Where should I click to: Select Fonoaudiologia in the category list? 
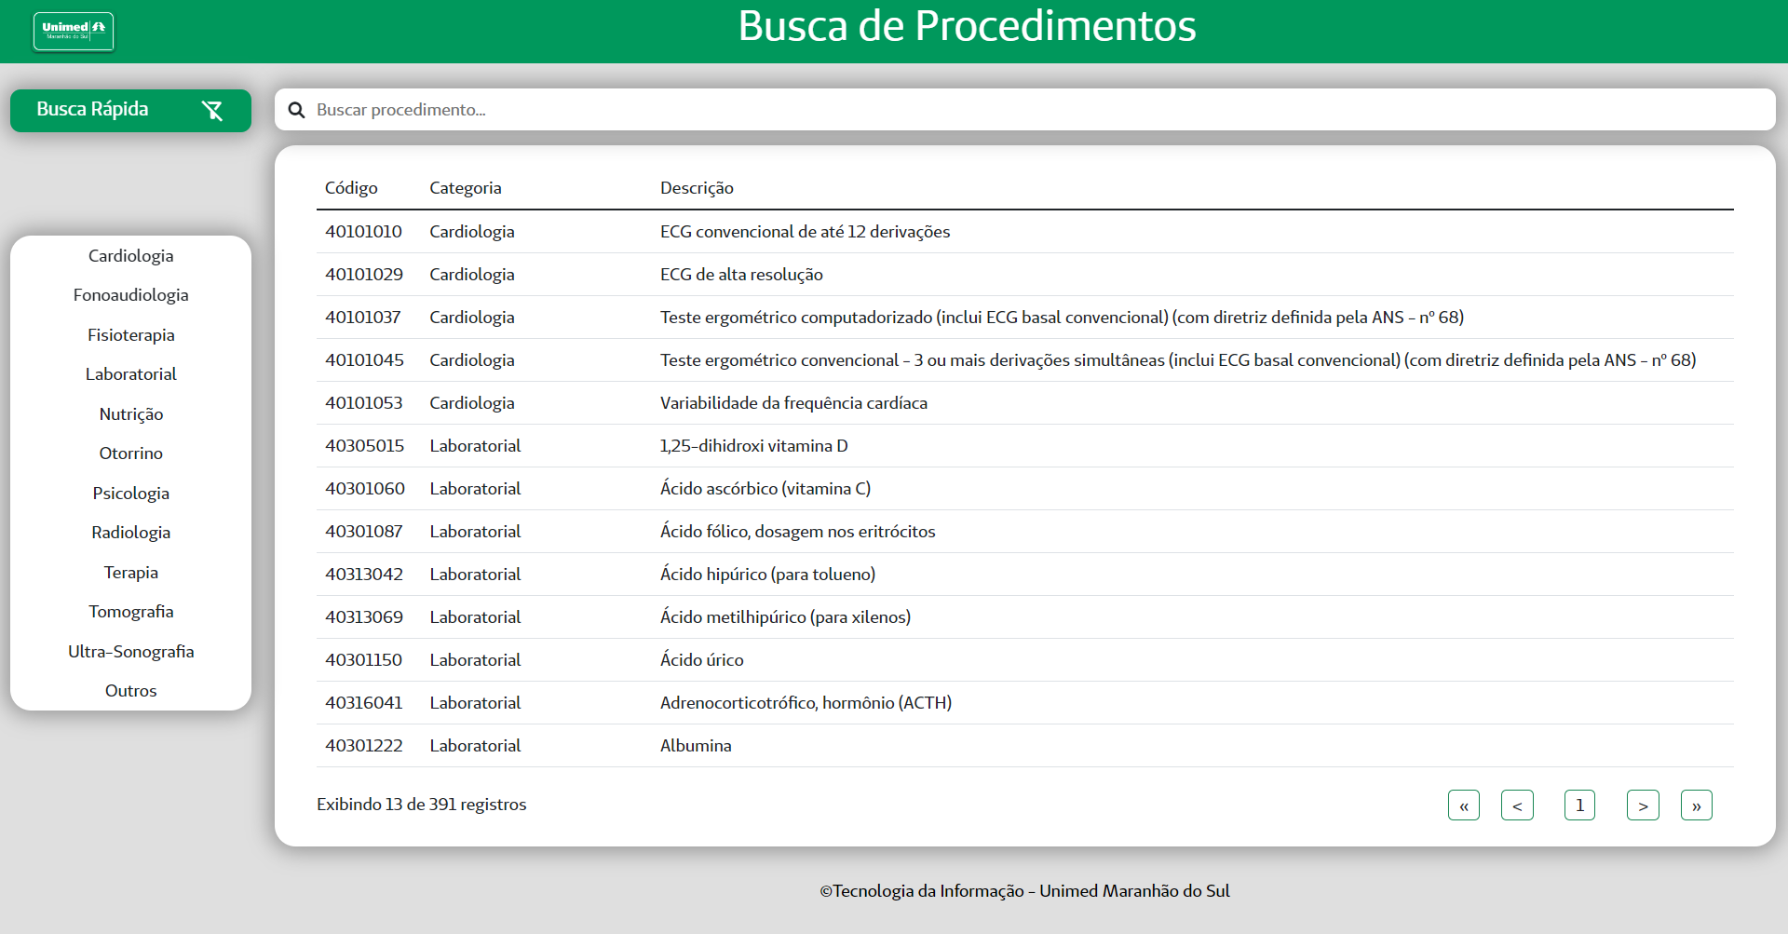(x=130, y=295)
